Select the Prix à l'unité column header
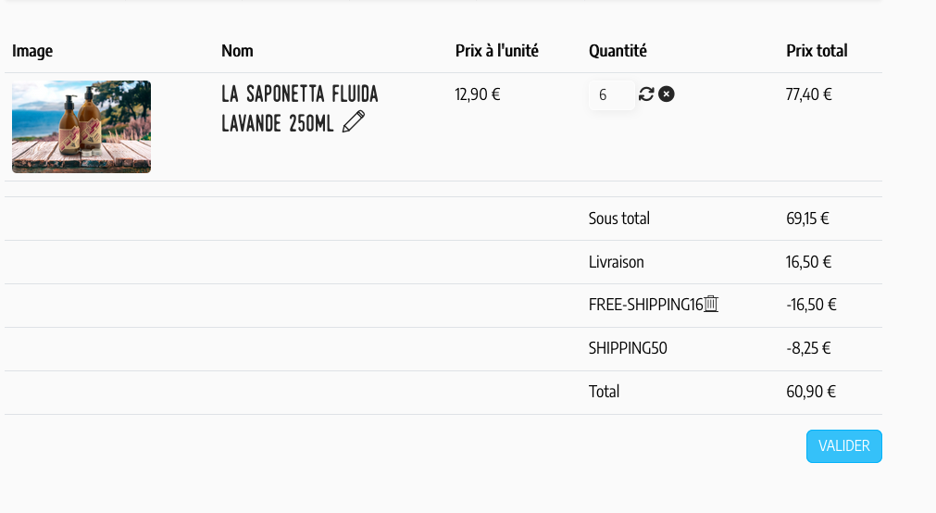Viewport: 936px width, 513px height. coord(496,51)
